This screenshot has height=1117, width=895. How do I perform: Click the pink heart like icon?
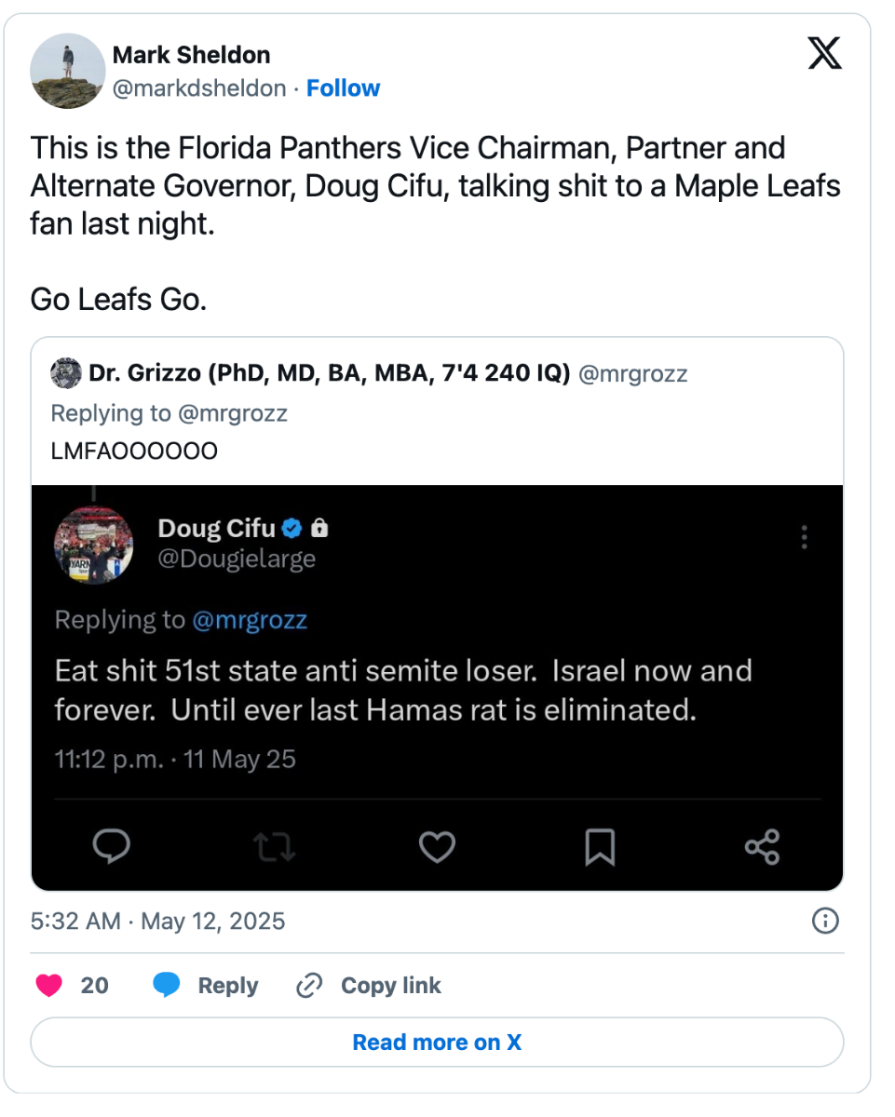pos(48,985)
